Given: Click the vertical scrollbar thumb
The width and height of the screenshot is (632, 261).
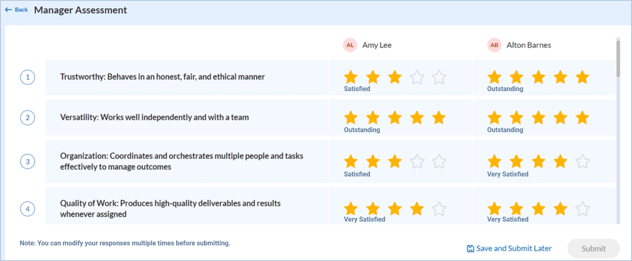Looking at the screenshot, I should 618,57.
